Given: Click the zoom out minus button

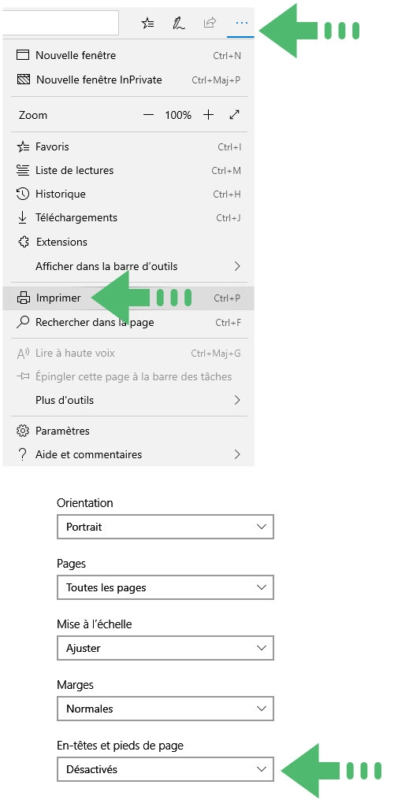Looking at the screenshot, I should point(148,115).
